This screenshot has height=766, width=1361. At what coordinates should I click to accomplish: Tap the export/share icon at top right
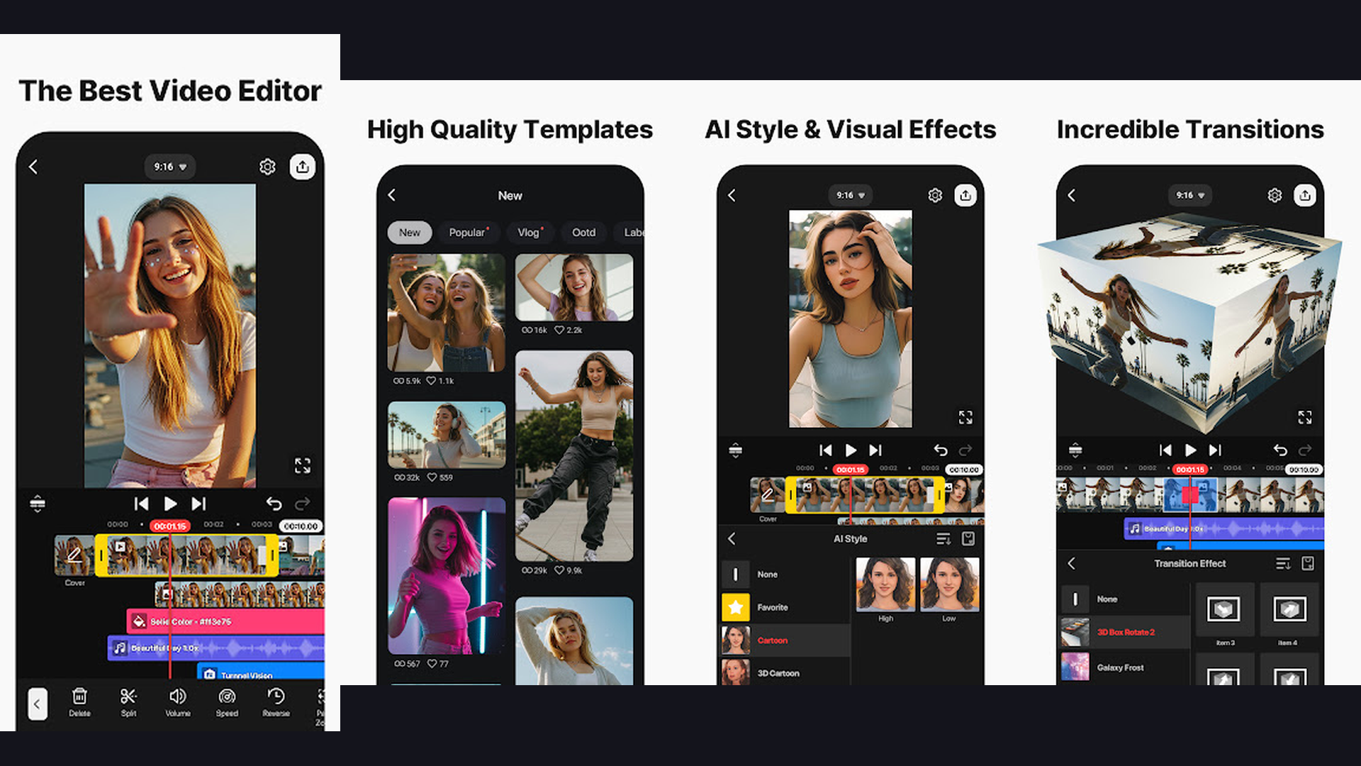click(x=303, y=167)
